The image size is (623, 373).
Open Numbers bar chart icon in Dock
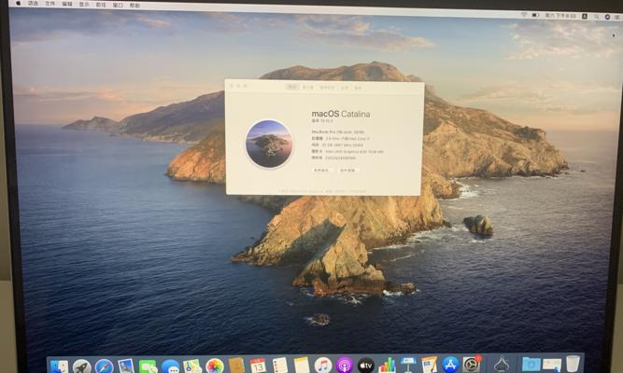387,365
